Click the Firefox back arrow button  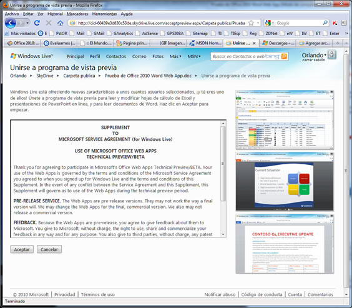coord(11,23)
